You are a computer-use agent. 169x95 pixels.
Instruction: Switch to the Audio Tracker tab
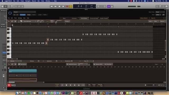click(x=104, y=18)
